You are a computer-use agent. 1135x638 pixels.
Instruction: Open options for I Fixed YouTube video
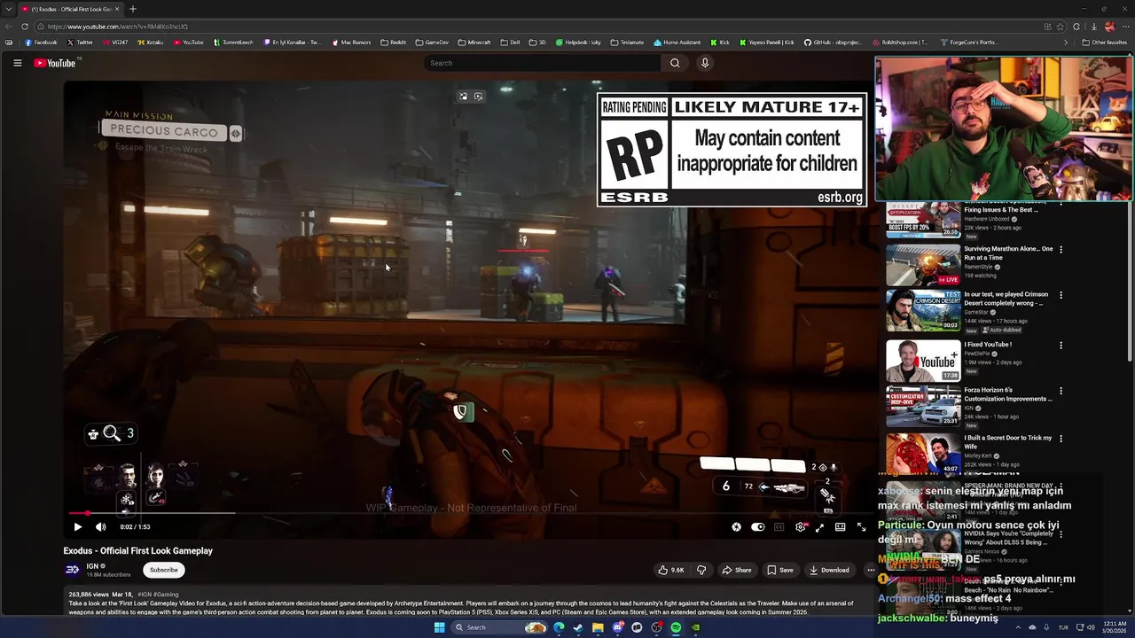pos(1061,345)
